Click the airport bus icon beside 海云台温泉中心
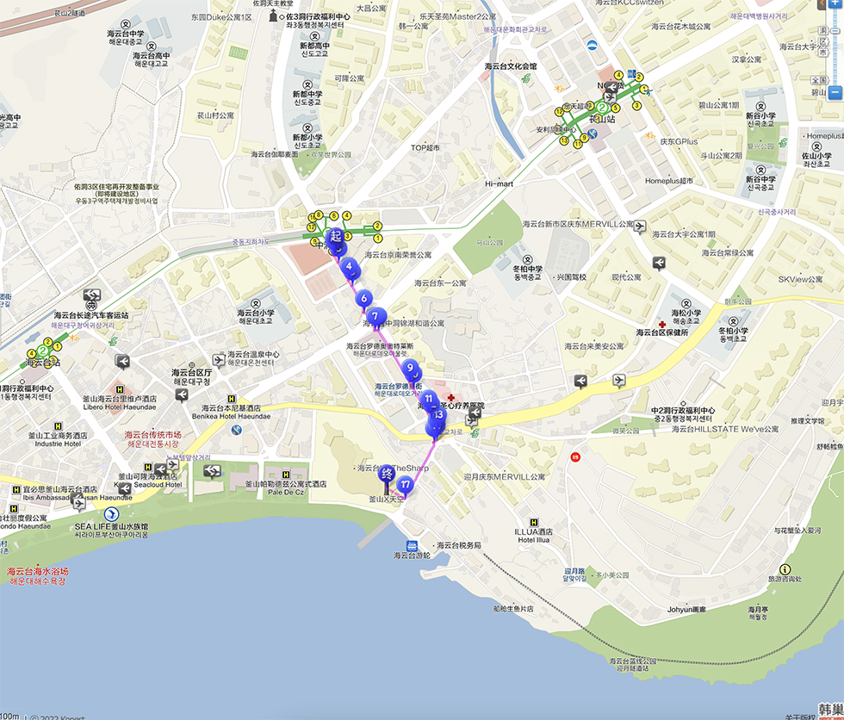Screen dimensions: 844x720 coord(218,359)
